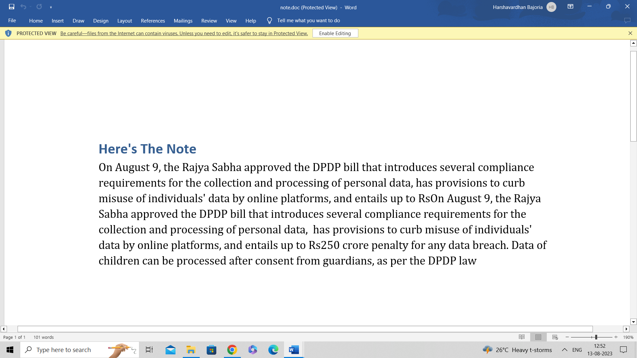Click the zoom out minus icon
The image size is (637, 358).
pyautogui.click(x=567, y=337)
